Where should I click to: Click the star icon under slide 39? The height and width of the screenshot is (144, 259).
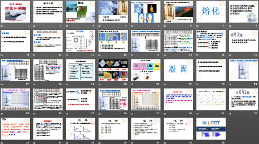(x=197, y=143)
